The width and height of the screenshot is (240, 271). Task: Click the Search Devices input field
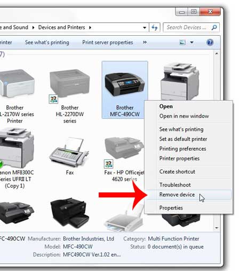pos(187,27)
